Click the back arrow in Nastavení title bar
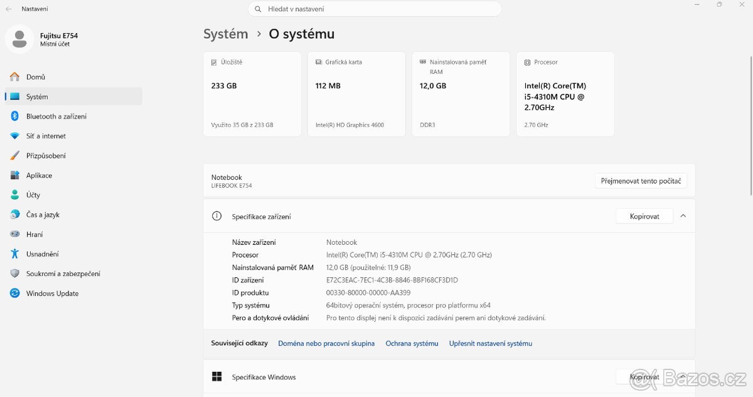 point(9,9)
